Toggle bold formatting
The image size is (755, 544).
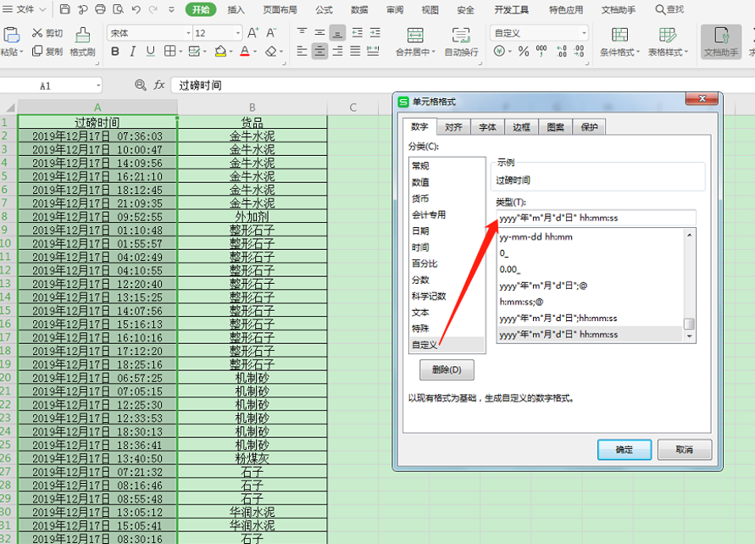(115, 51)
